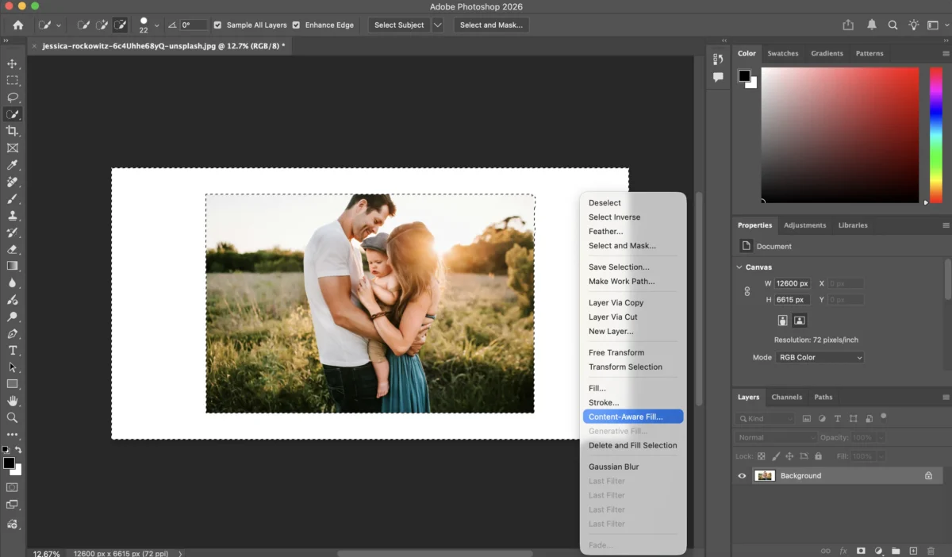Open the Share icon in top bar
This screenshot has height=557, width=952.
(848, 25)
